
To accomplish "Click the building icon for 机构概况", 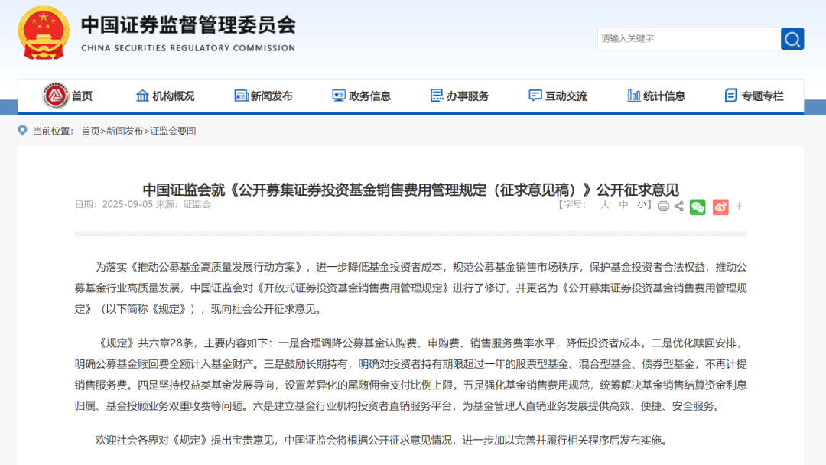I will point(142,96).
